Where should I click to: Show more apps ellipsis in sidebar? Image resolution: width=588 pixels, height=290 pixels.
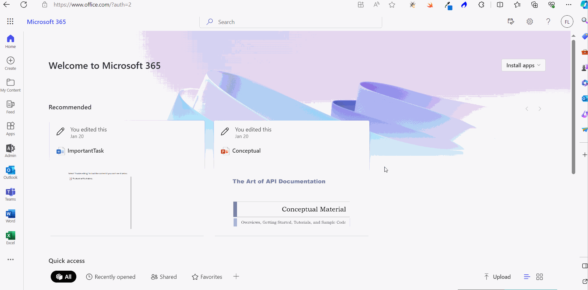11,259
